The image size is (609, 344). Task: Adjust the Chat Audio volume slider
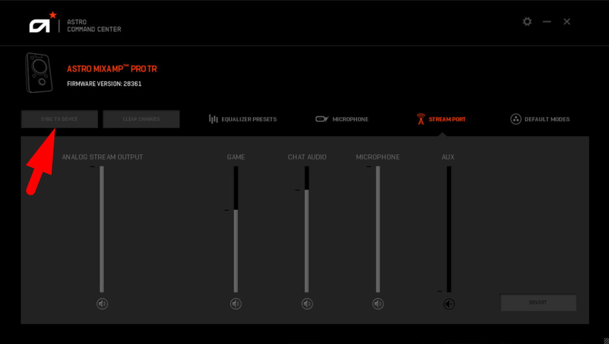[307, 229]
